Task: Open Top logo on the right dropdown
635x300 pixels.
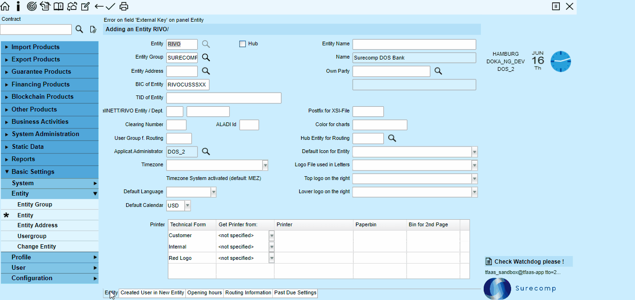Action: pos(475,179)
